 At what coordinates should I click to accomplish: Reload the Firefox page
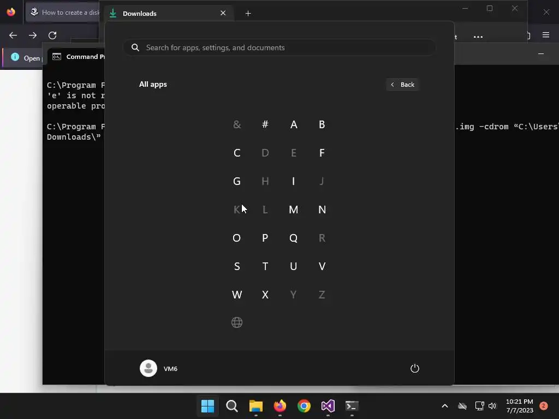(52, 35)
